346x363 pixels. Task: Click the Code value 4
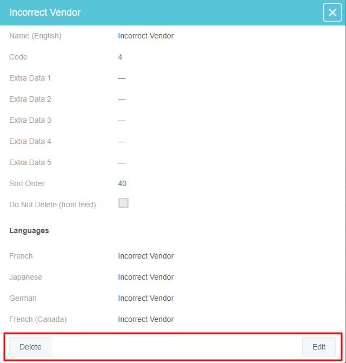120,57
